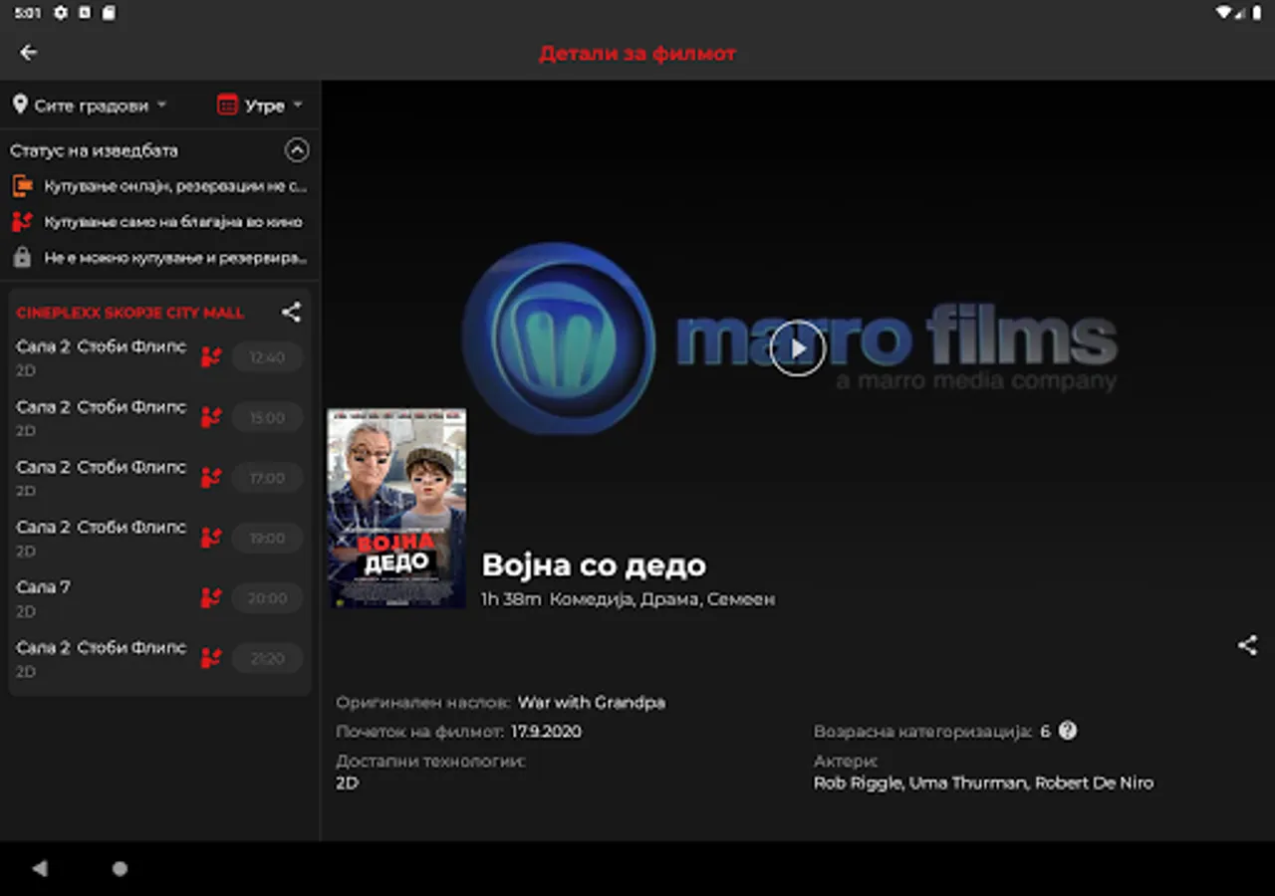Viewport: 1275px width, 896px height.
Task: Share the movie using the right share icon
Action: click(x=1247, y=645)
